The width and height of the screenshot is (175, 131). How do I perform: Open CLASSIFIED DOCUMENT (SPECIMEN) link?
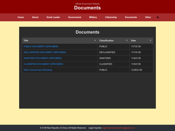click(43, 64)
